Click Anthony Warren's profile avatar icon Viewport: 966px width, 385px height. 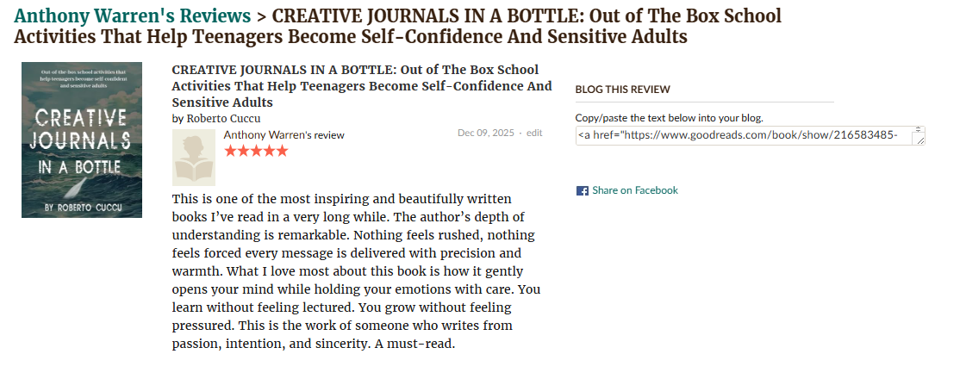tap(194, 158)
